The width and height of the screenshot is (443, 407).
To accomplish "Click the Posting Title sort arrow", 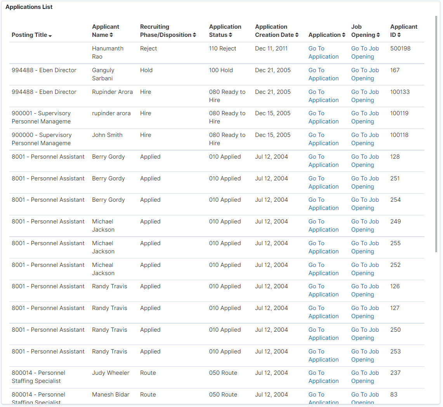I will pos(50,35).
